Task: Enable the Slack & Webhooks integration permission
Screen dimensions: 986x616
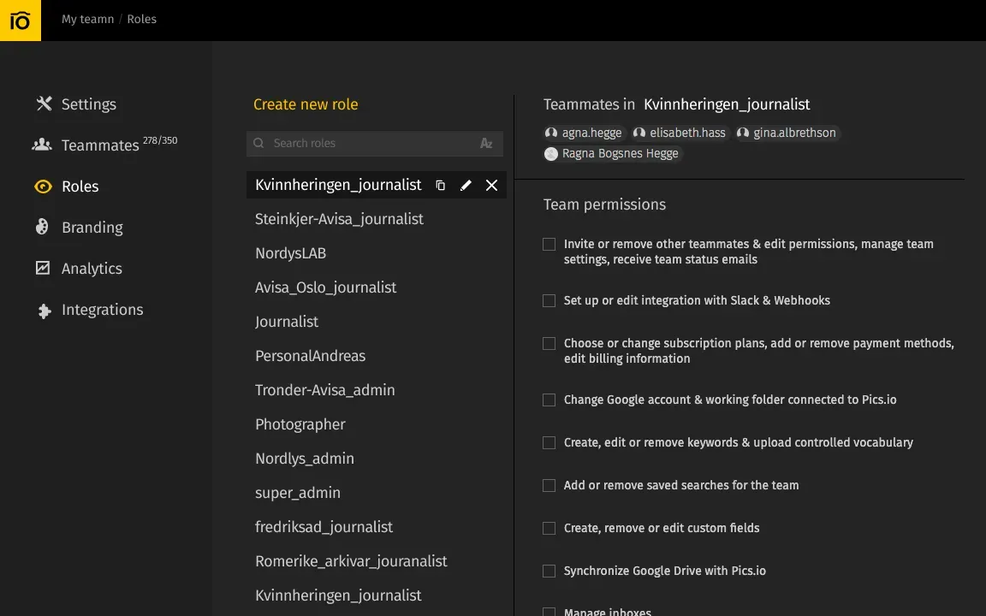Action: tap(549, 300)
